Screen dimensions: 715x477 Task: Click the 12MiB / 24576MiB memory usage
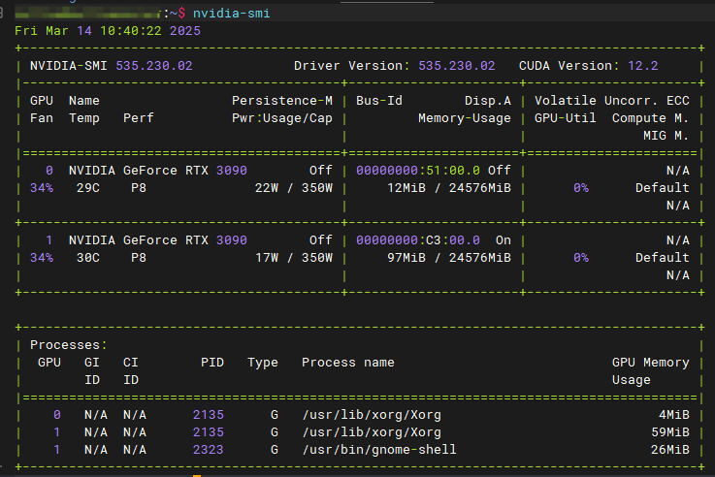pyautogui.click(x=449, y=188)
